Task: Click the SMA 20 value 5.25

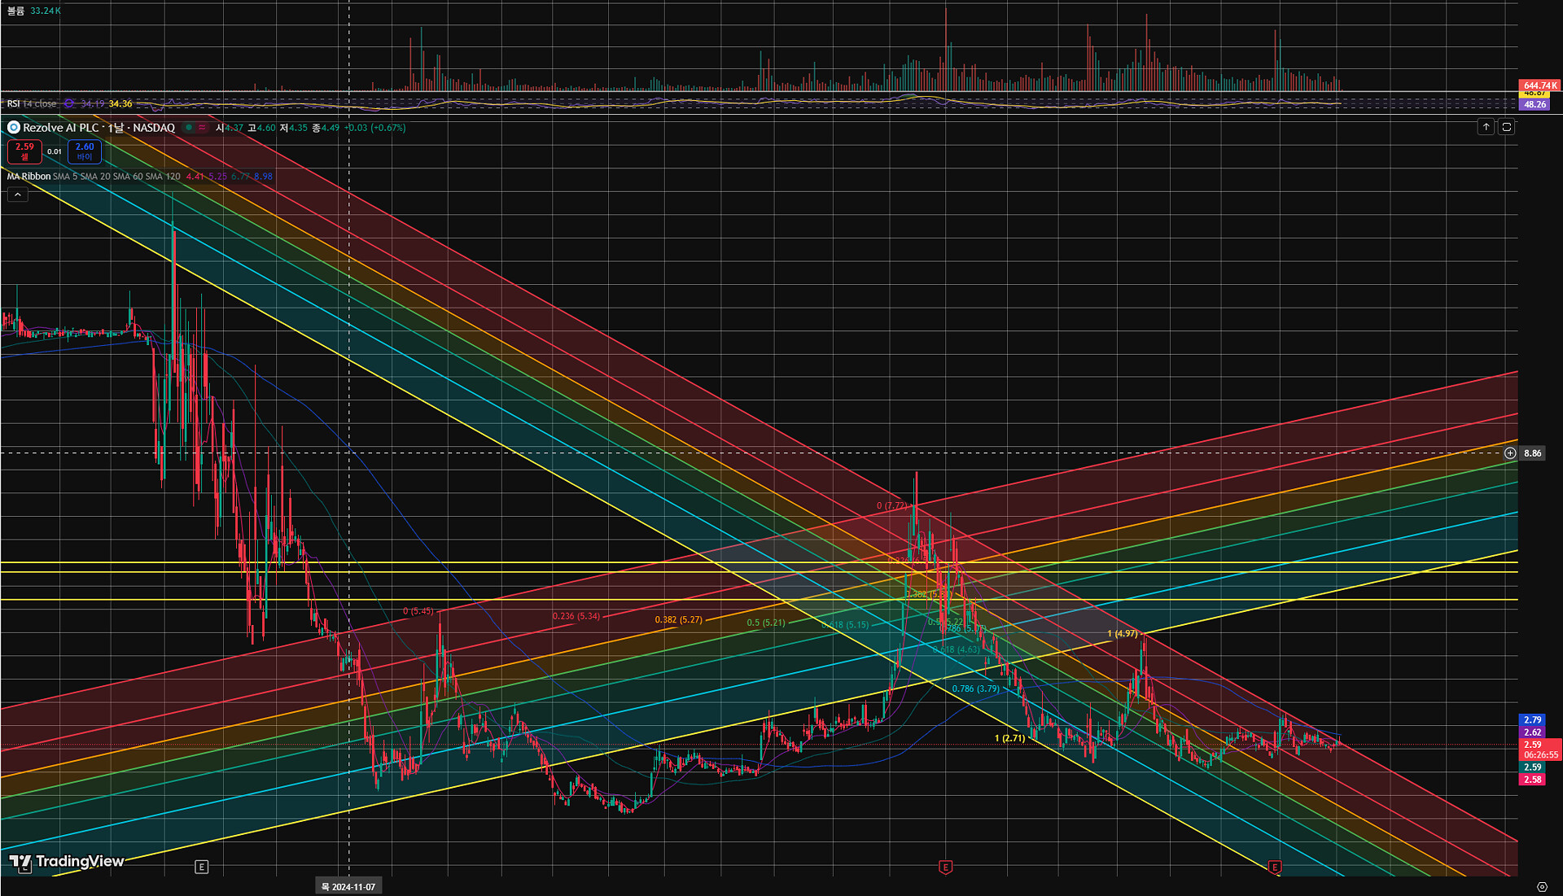Action: tap(218, 177)
